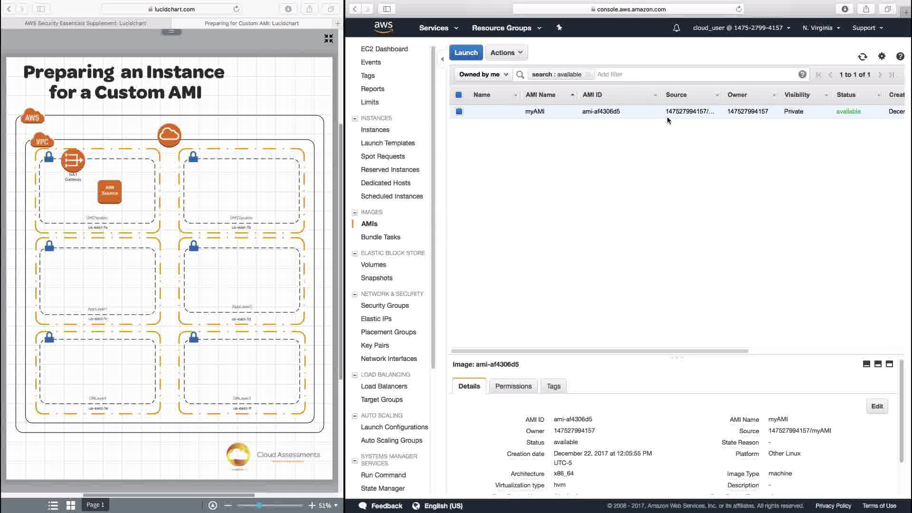
Task: Click the notifications bell icon
Action: [x=676, y=28]
